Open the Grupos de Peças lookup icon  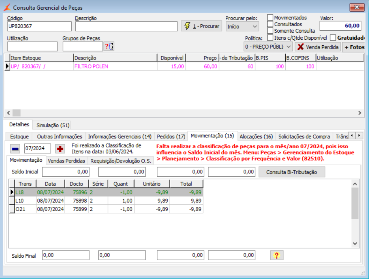109,46
